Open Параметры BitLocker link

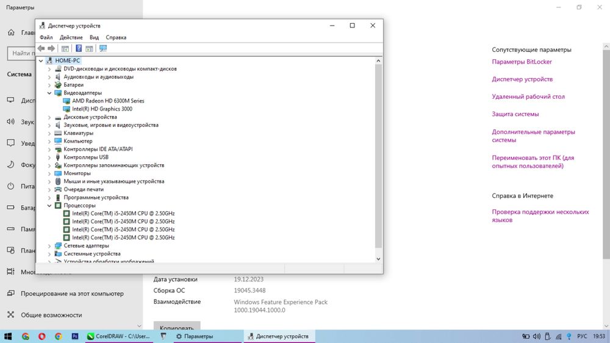pos(522,62)
